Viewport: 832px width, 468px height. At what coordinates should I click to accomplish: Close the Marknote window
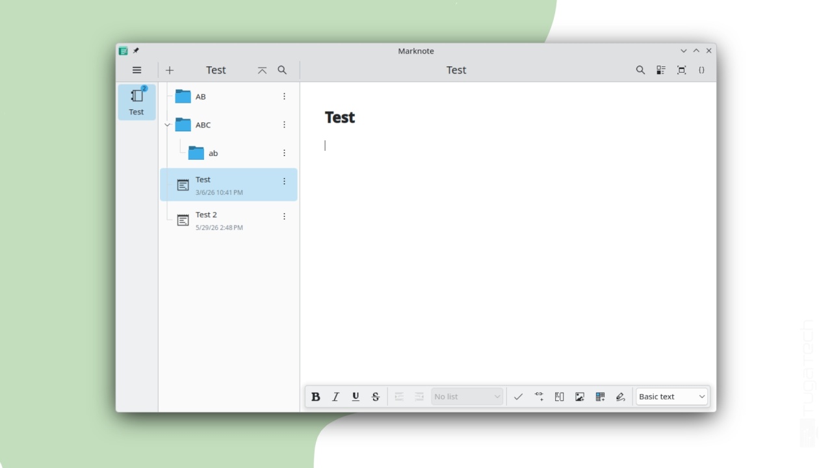click(708, 51)
